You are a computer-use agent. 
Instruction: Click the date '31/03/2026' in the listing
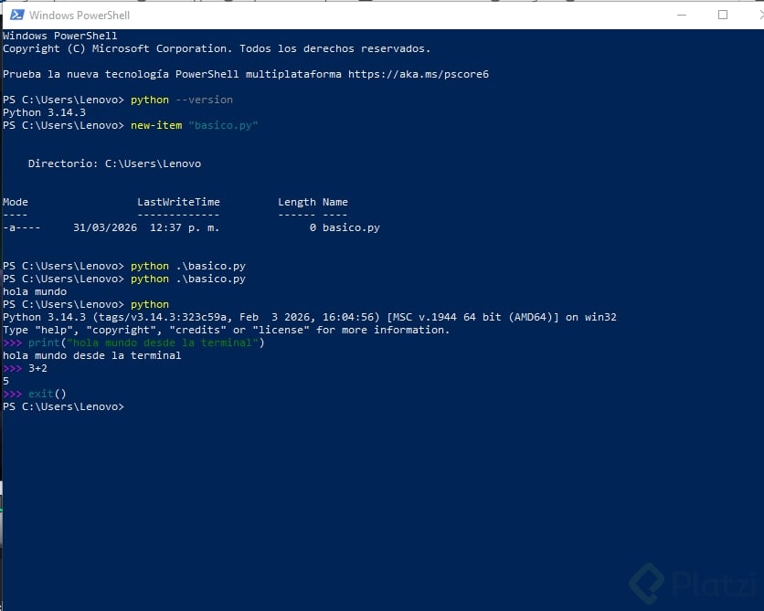coord(105,227)
